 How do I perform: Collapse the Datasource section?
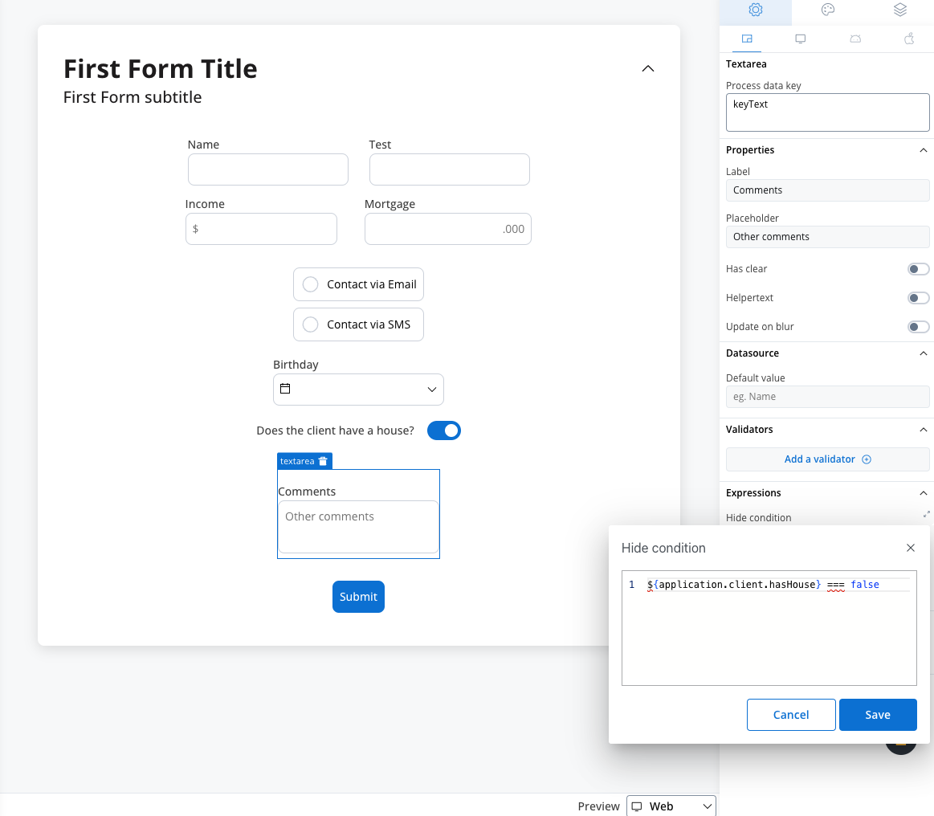(x=923, y=353)
